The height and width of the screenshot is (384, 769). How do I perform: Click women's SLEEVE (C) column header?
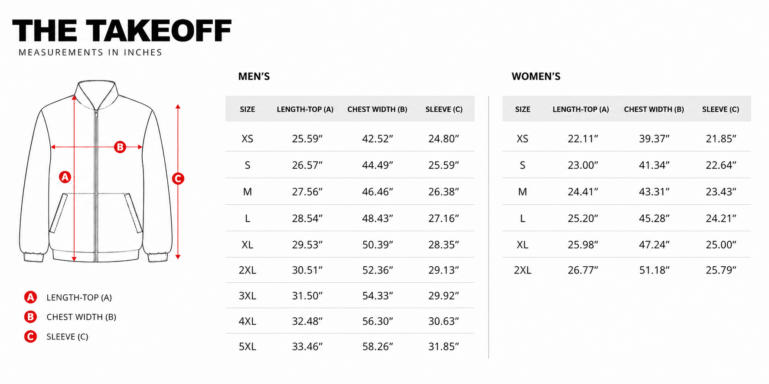coord(720,109)
